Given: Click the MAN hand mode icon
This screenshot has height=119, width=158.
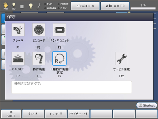Looking at the screenshot, I should (x=6, y=6).
